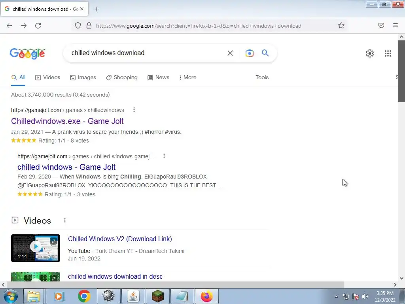Clear the search box with X

pos(230,53)
